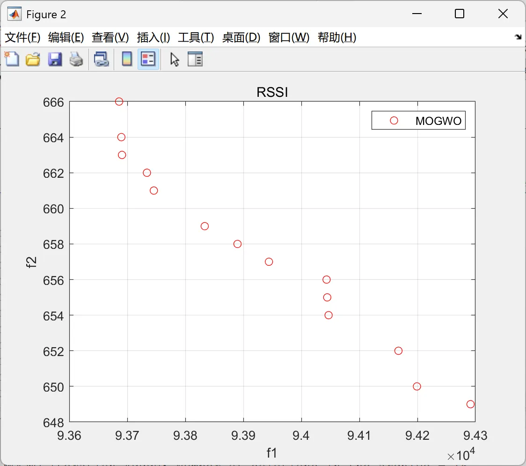Open the 插入(I) menu
The height and width of the screenshot is (466, 526).
pos(153,37)
